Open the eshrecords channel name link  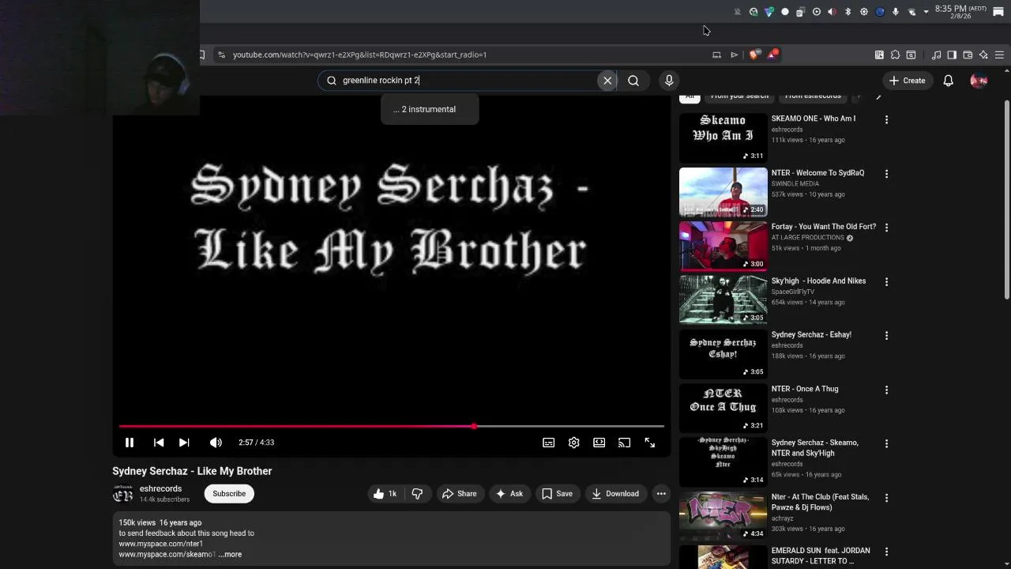coord(160,489)
